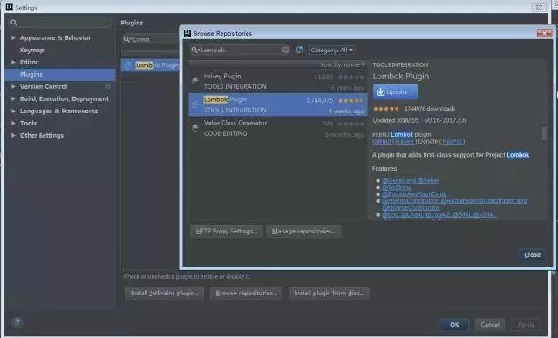Expand the Version Control settings node
This screenshot has width=558, height=338.
13,86
